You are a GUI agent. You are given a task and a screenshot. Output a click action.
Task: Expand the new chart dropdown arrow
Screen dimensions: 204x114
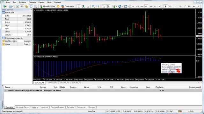[7, 6]
